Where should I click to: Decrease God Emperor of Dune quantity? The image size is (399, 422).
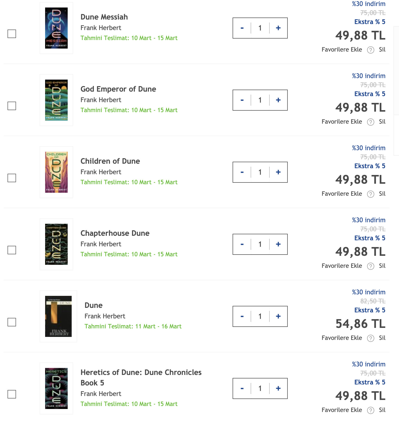[242, 100]
